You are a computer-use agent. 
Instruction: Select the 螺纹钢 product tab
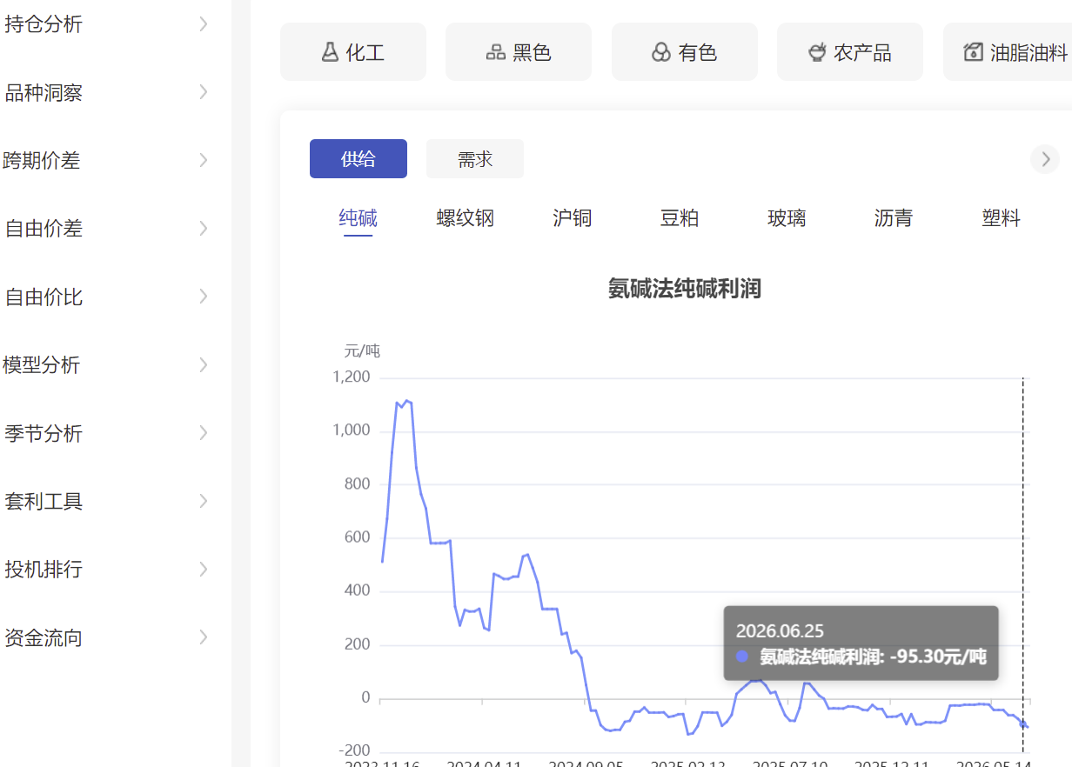point(466,218)
